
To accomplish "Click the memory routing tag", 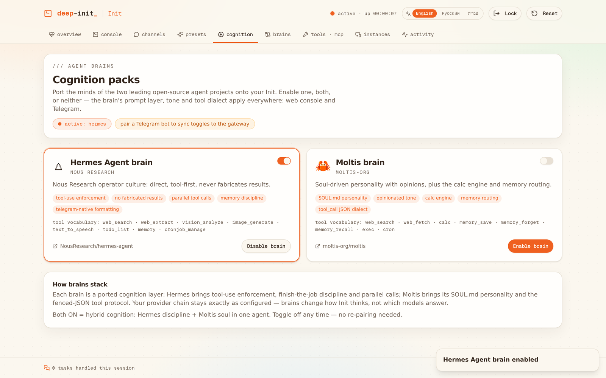I will [479, 198].
